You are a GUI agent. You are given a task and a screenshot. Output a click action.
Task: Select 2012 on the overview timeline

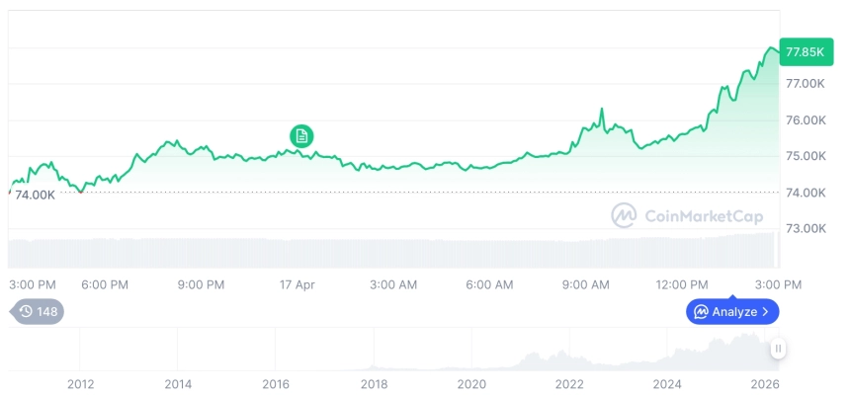[x=80, y=384]
